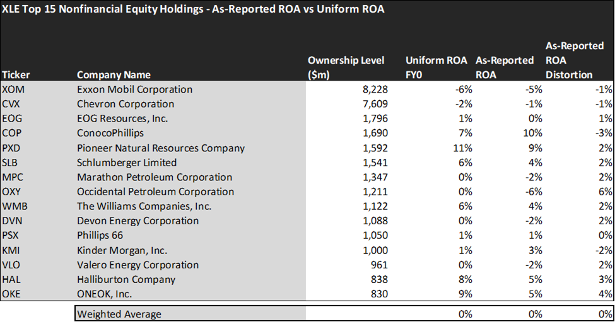The height and width of the screenshot is (322, 615).
Task: Click the WMB ticker cell
Action: click(15, 207)
